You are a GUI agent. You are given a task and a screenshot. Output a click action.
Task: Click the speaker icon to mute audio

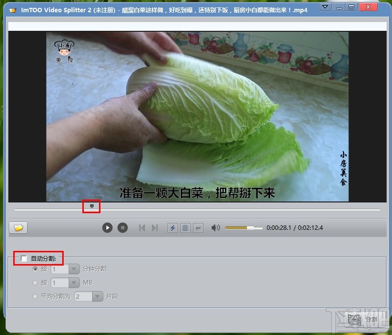(215, 227)
